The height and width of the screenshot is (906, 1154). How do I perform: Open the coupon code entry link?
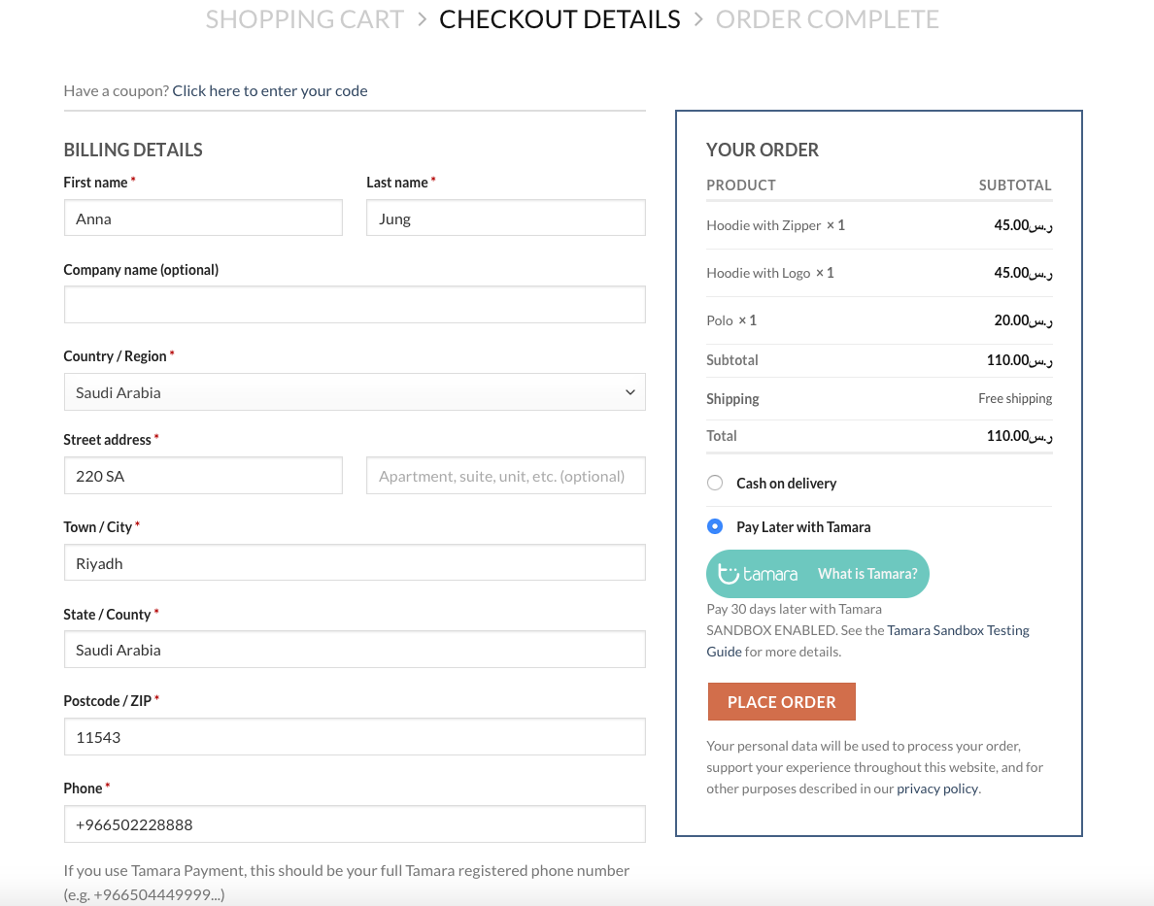coord(270,90)
